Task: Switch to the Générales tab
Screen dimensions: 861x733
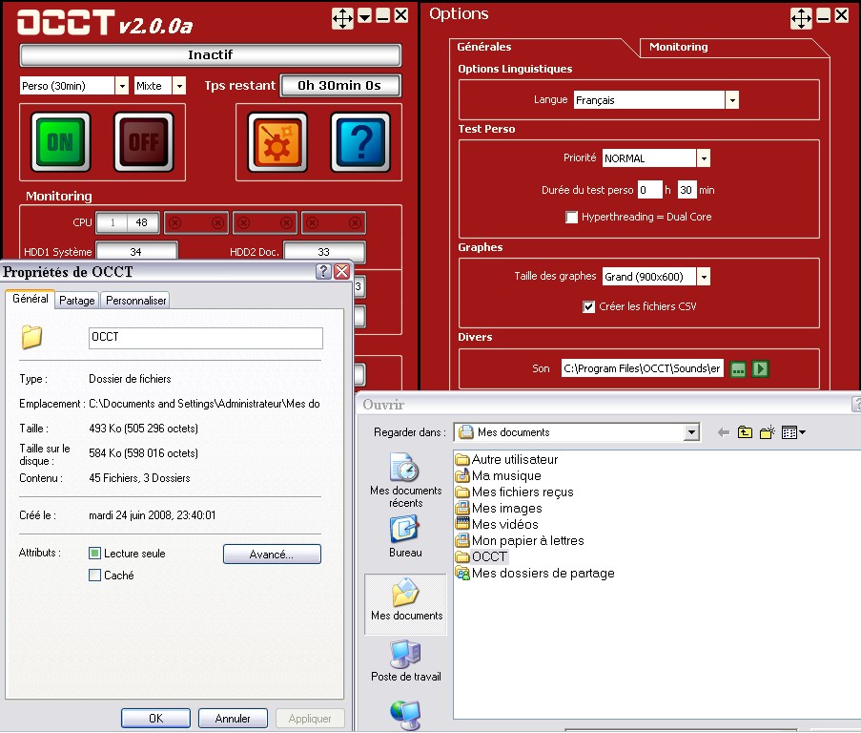Action: 483,47
